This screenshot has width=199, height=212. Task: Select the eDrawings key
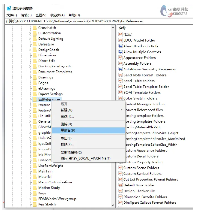click(47, 88)
